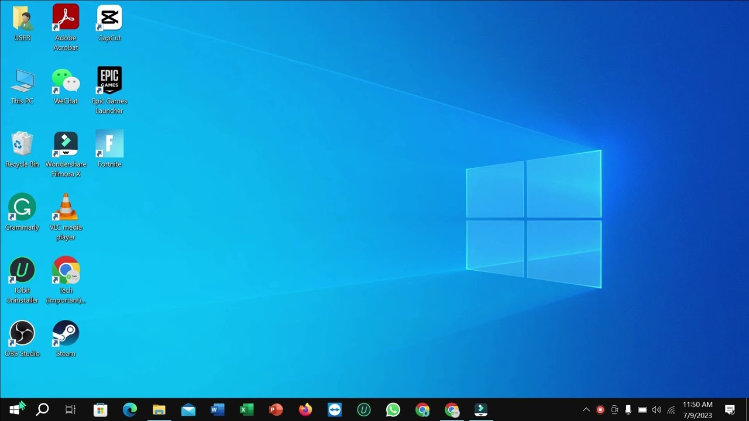749x421 pixels.
Task: Select VLC media player desktop shortcut
Action: coord(66,217)
